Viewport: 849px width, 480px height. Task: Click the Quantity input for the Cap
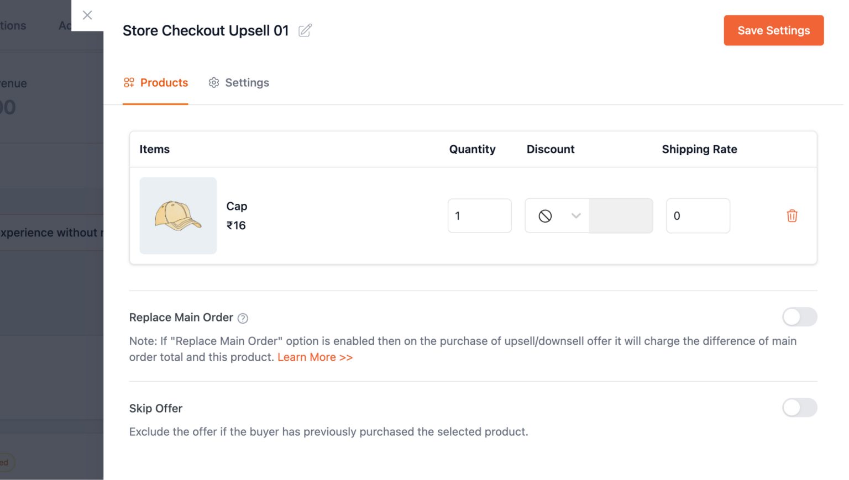[x=479, y=216]
